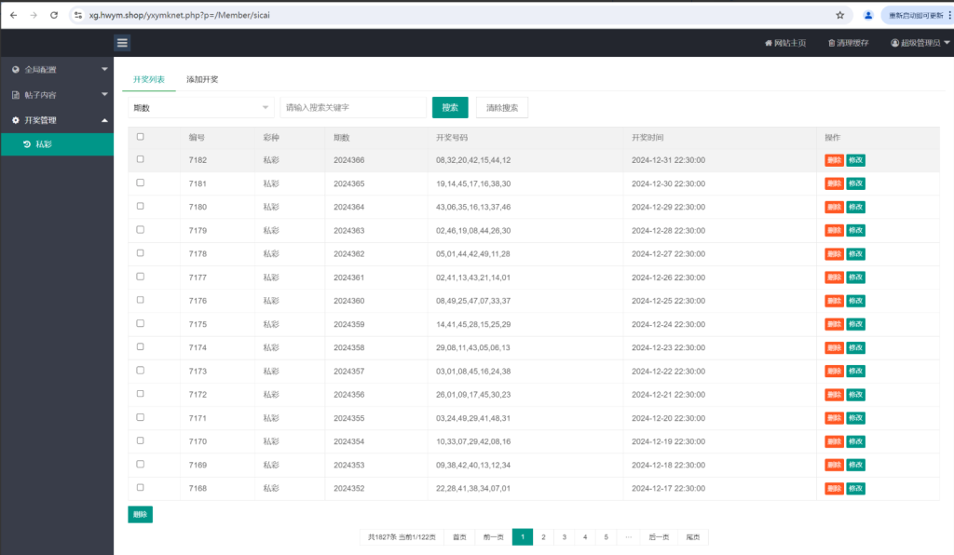Click the 开奖号码 column header
The height and width of the screenshot is (555, 954).
point(452,138)
